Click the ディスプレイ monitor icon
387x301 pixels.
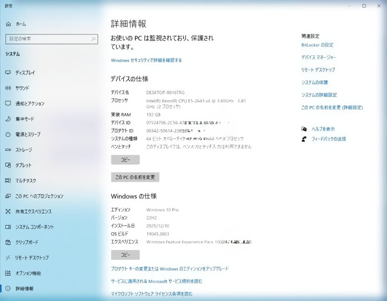pyautogui.click(x=8, y=73)
